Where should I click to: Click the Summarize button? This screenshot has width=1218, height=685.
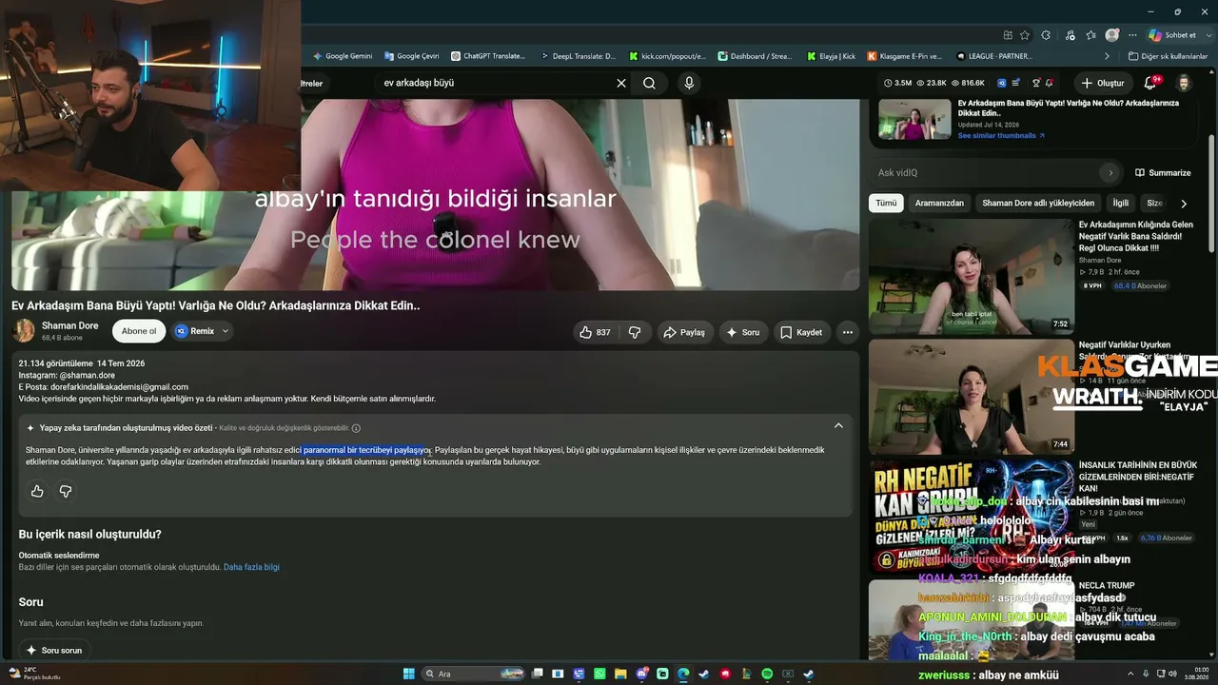click(x=1163, y=173)
